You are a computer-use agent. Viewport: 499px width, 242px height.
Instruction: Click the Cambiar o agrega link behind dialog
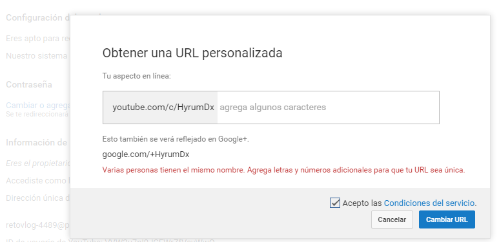click(38, 106)
